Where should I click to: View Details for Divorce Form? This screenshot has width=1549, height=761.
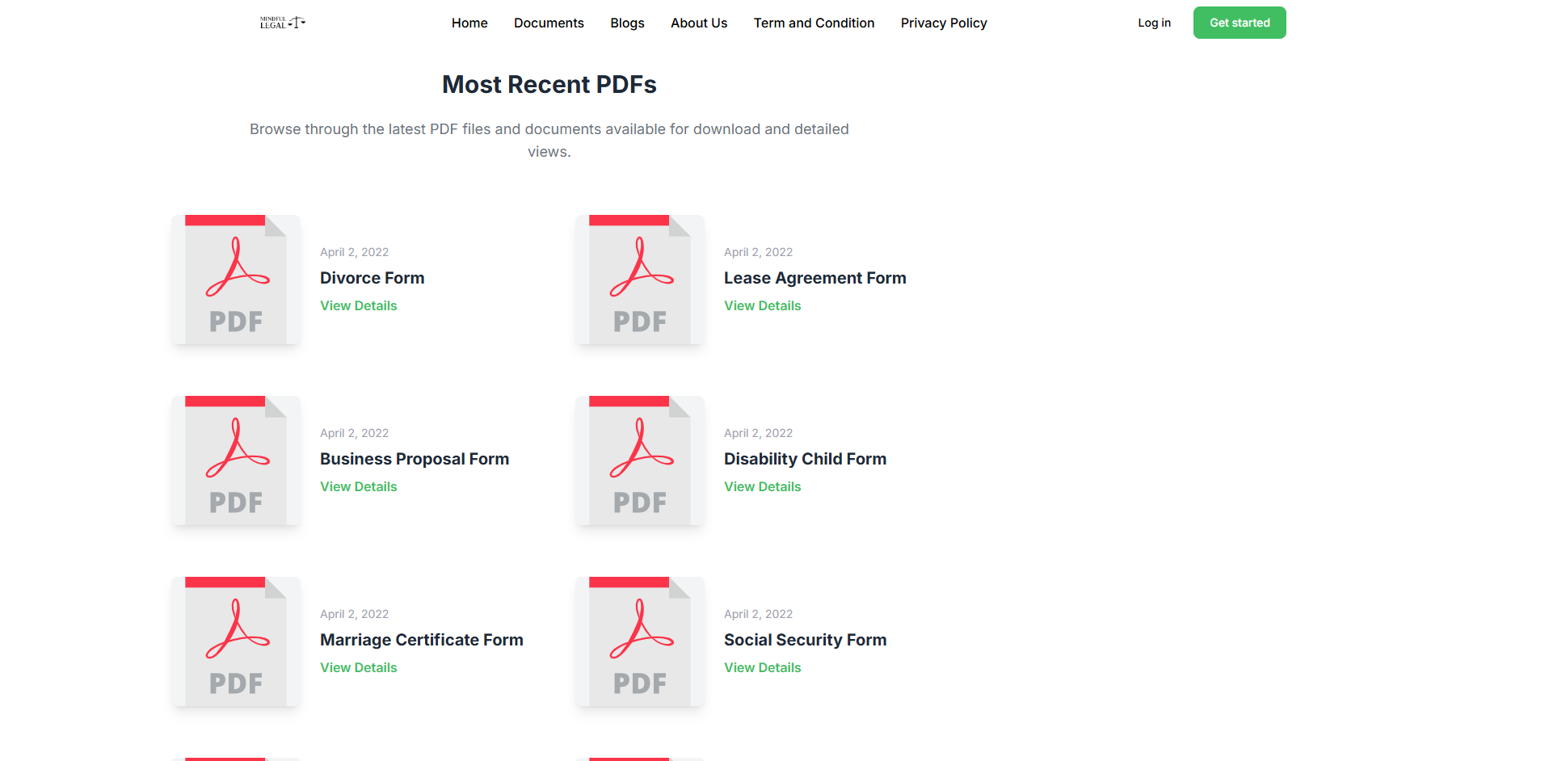click(x=359, y=305)
